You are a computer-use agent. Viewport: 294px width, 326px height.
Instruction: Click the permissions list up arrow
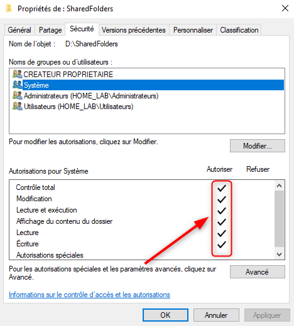pyautogui.click(x=279, y=186)
